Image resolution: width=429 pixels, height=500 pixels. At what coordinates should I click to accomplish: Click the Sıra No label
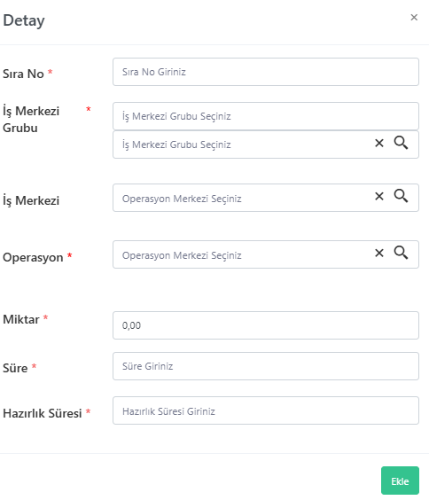23,74
